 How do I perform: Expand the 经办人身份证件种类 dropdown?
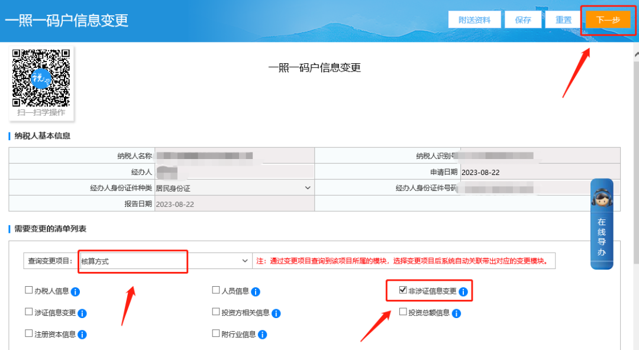pos(233,188)
